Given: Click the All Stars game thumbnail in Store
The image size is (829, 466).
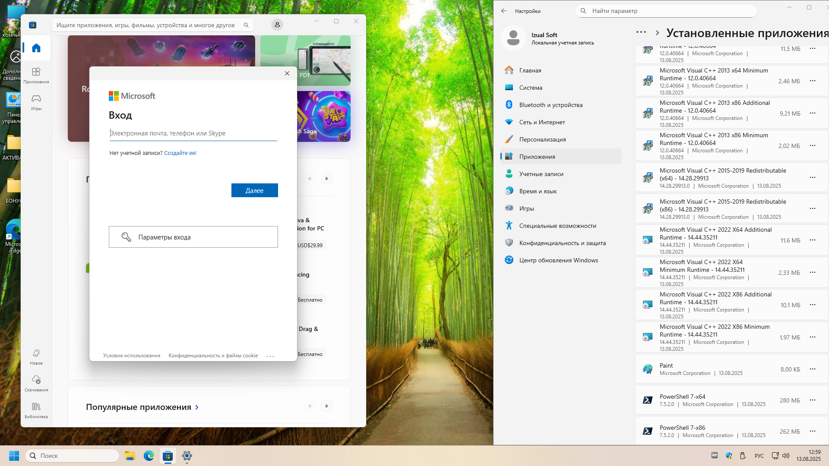Looking at the screenshot, I should [x=323, y=116].
